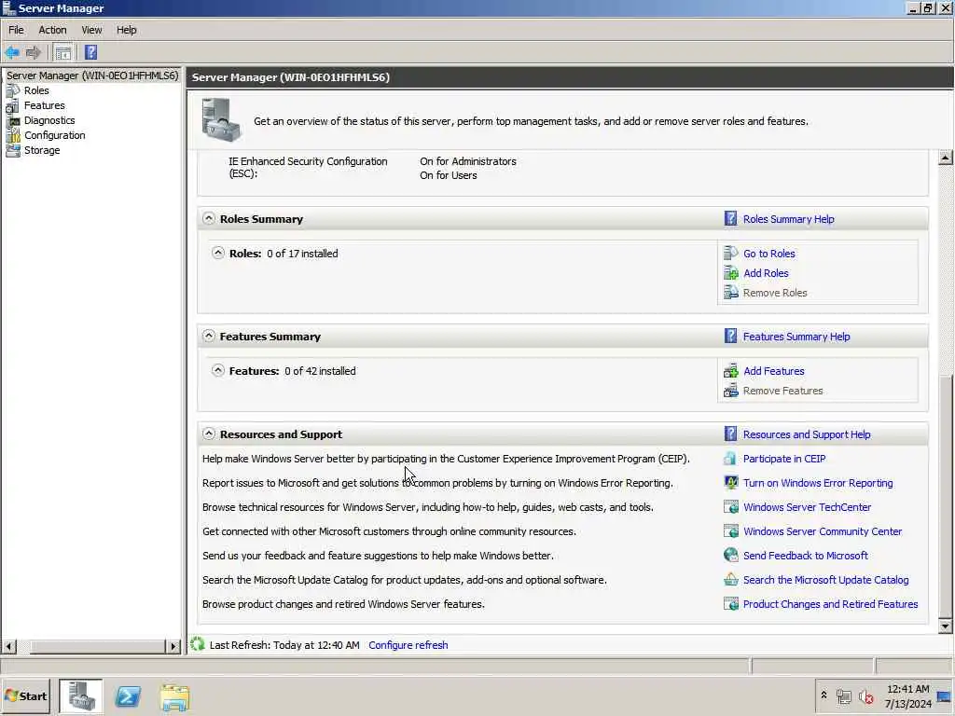This screenshot has height=716, width=955.
Task: Click the Add Features icon
Action: tap(730, 370)
